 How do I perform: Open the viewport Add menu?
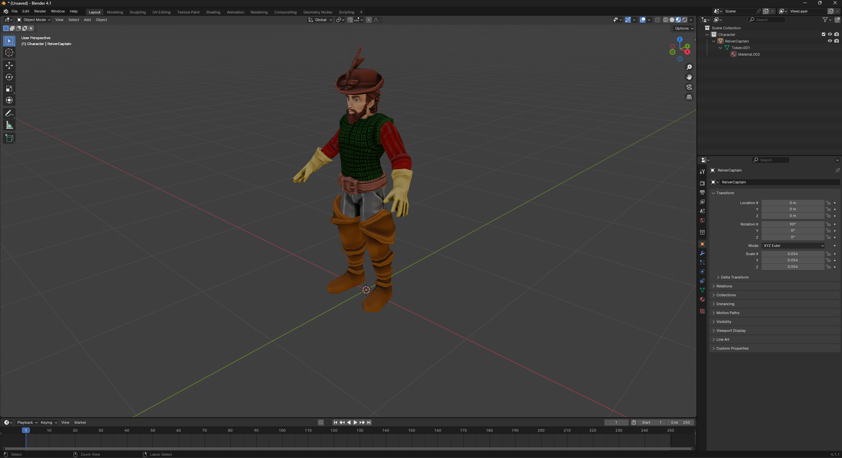pos(87,20)
